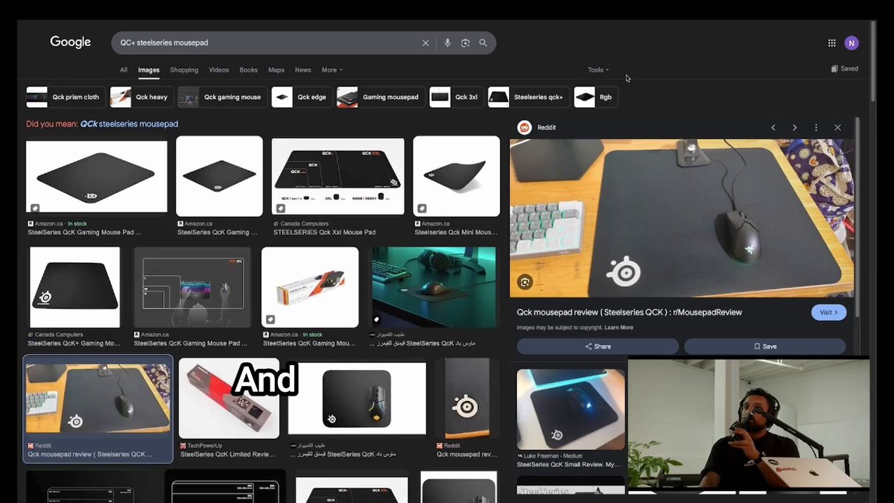This screenshot has height=503, width=894.
Task: Select the Qck heavy chip
Action: pyautogui.click(x=142, y=97)
